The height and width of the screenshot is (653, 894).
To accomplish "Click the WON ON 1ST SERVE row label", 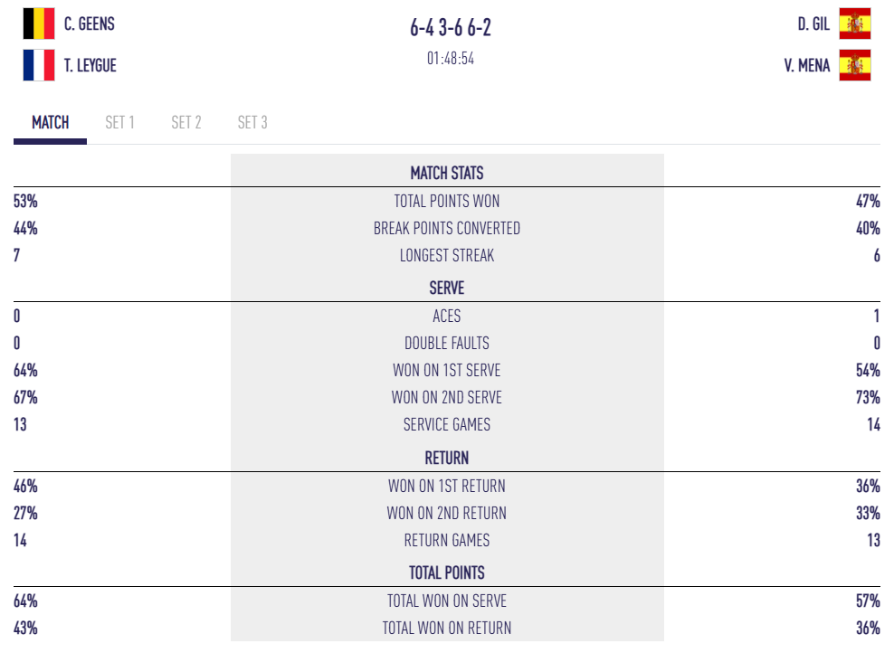I will (x=447, y=371).
